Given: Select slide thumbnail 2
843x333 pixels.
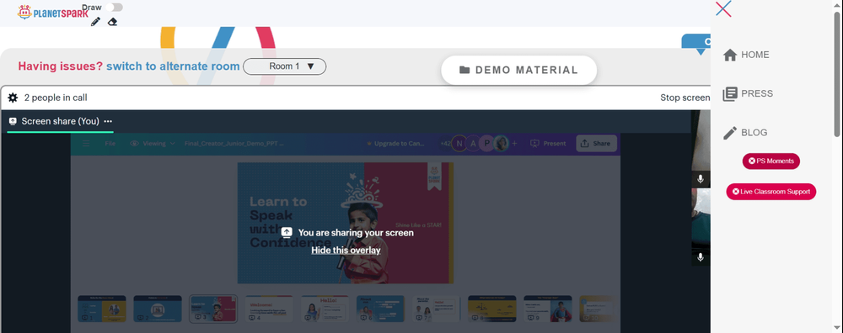Looking at the screenshot, I should point(158,309).
